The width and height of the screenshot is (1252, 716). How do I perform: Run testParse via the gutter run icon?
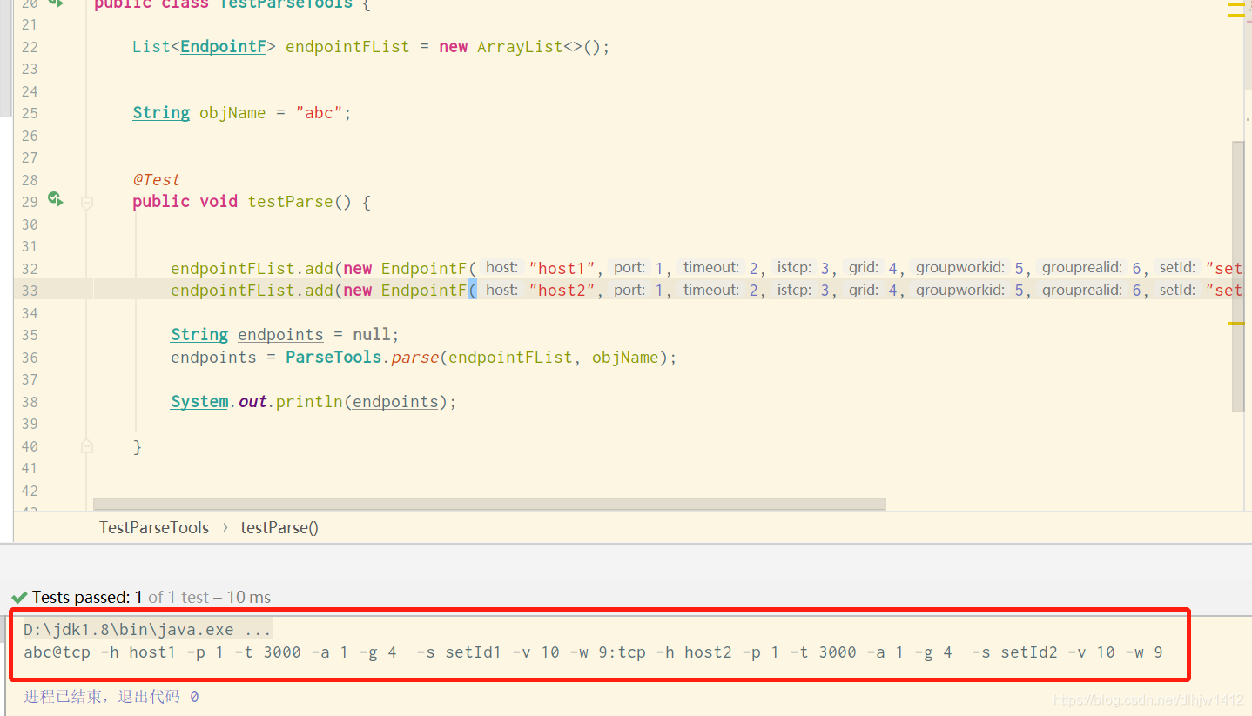point(56,199)
